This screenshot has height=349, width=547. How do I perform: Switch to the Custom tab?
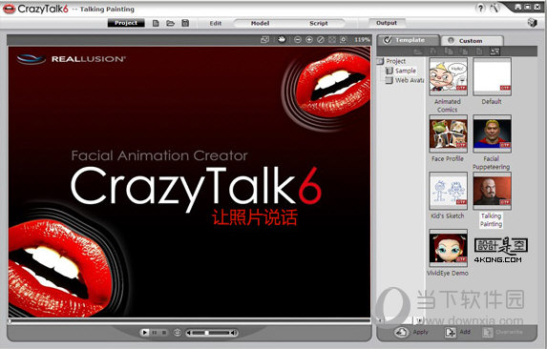[472, 41]
